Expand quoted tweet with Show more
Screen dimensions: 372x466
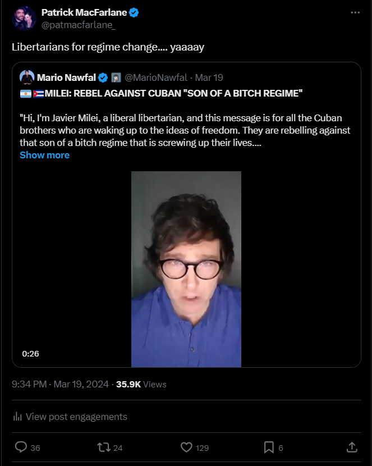44,155
